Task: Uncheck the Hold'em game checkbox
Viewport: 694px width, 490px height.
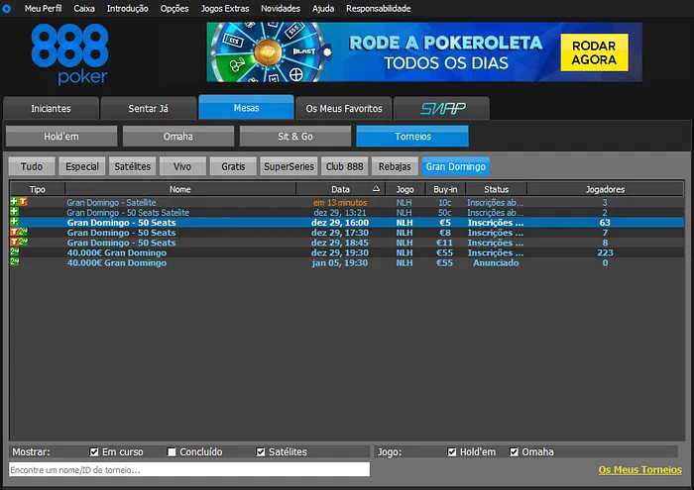Action: pyautogui.click(x=452, y=451)
